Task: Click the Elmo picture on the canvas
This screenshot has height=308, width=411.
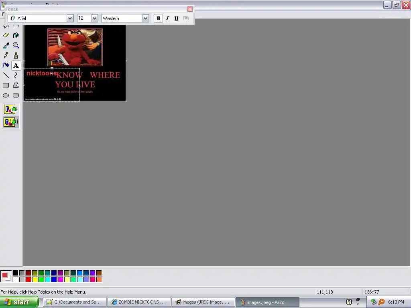Action: pyautogui.click(x=75, y=47)
